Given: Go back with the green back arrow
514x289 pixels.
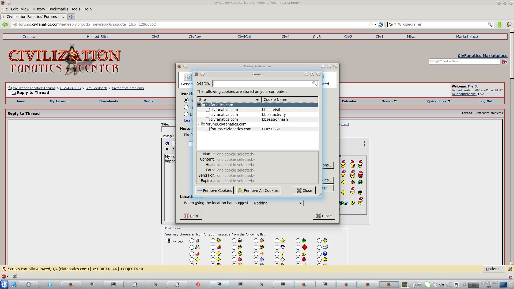Looking at the screenshot, I should pos(5,25).
